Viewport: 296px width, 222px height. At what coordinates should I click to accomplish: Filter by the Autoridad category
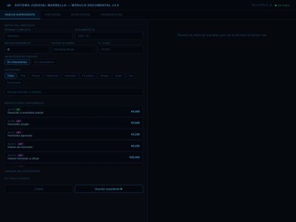[70, 76]
